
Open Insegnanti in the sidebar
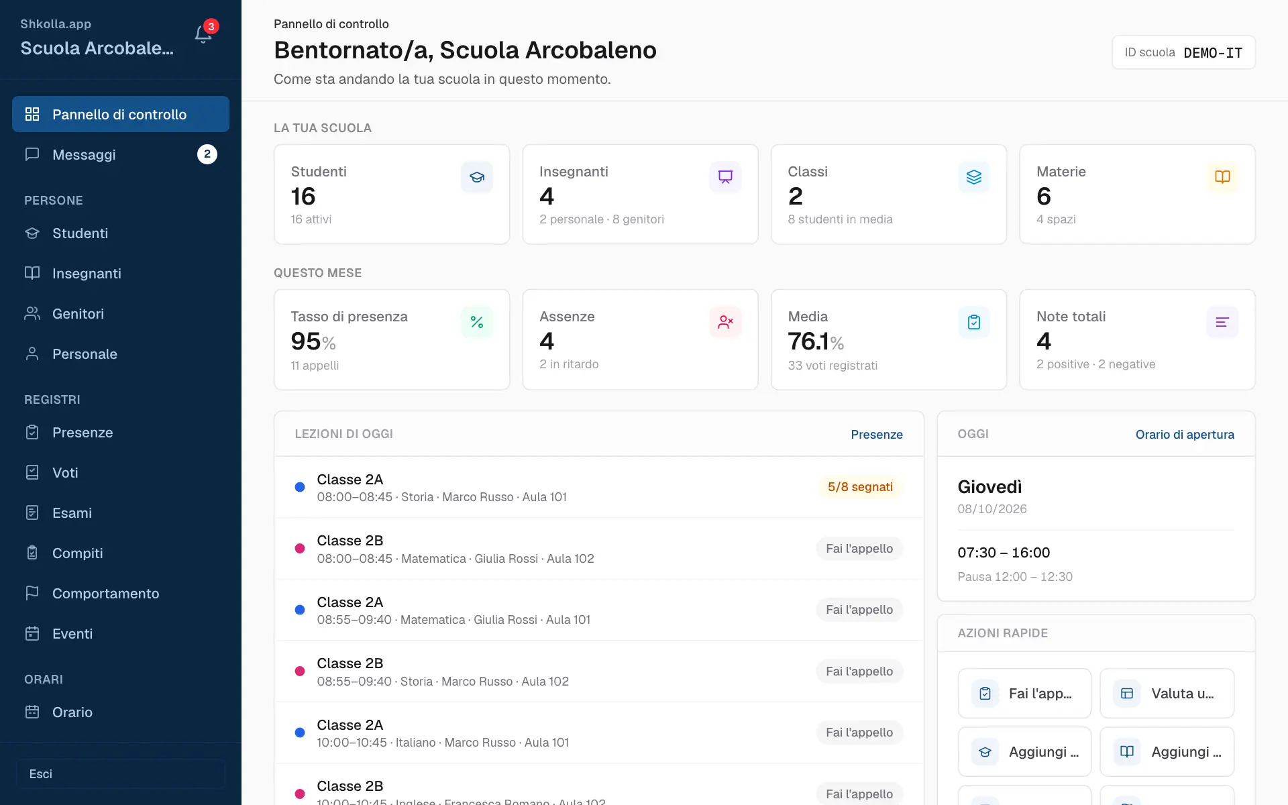121,273
